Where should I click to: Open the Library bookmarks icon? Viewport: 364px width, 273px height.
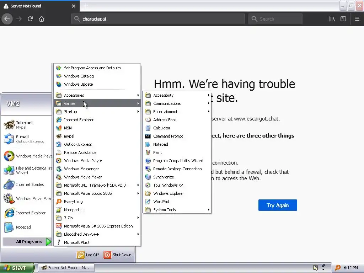[332, 19]
